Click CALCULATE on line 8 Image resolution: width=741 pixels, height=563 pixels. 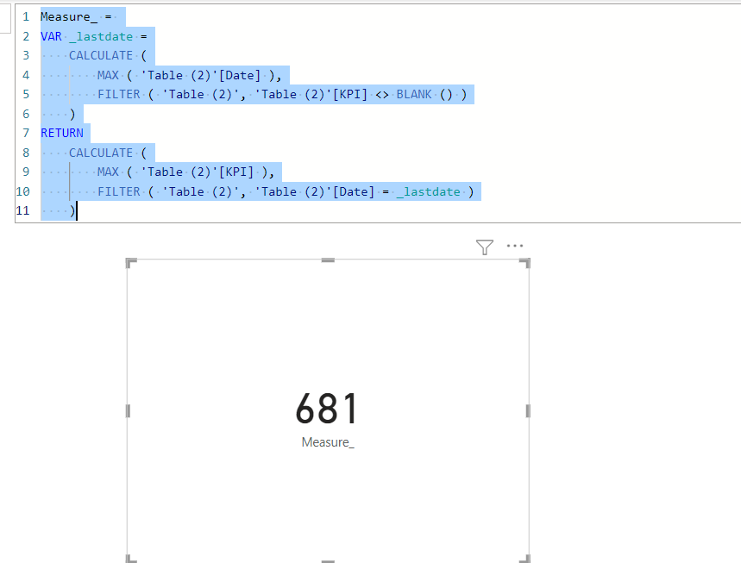click(101, 153)
